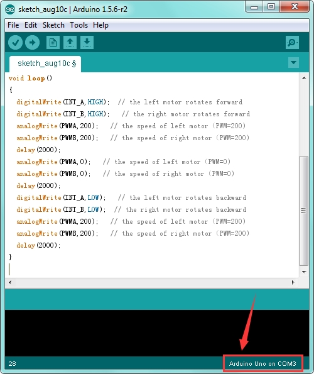
Task: Open the tab options dropdown arrow
Action: click(293, 63)
